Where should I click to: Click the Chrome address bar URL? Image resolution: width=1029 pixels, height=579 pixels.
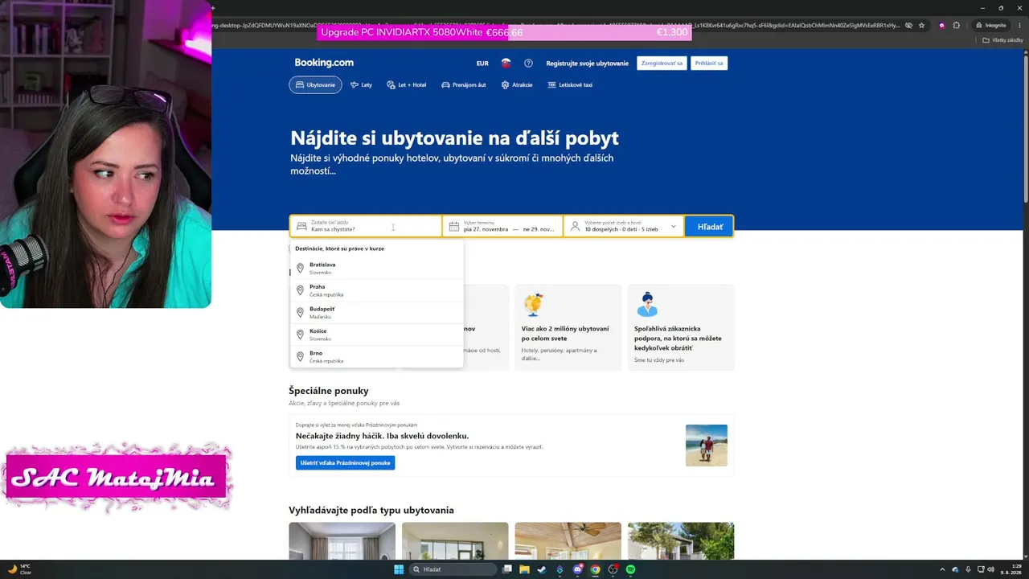pyautogui.click(x=555, y=25)
